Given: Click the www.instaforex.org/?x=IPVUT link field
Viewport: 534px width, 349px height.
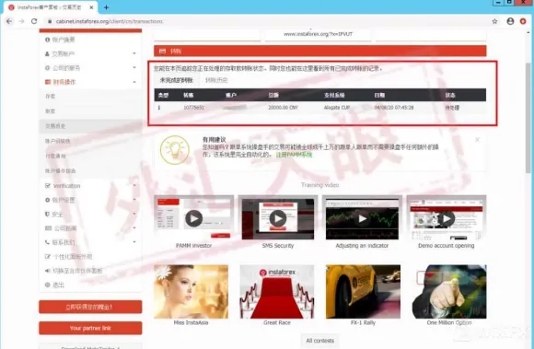Looking at the screenshot, I should pyautogui.click(x=318, y=34).
